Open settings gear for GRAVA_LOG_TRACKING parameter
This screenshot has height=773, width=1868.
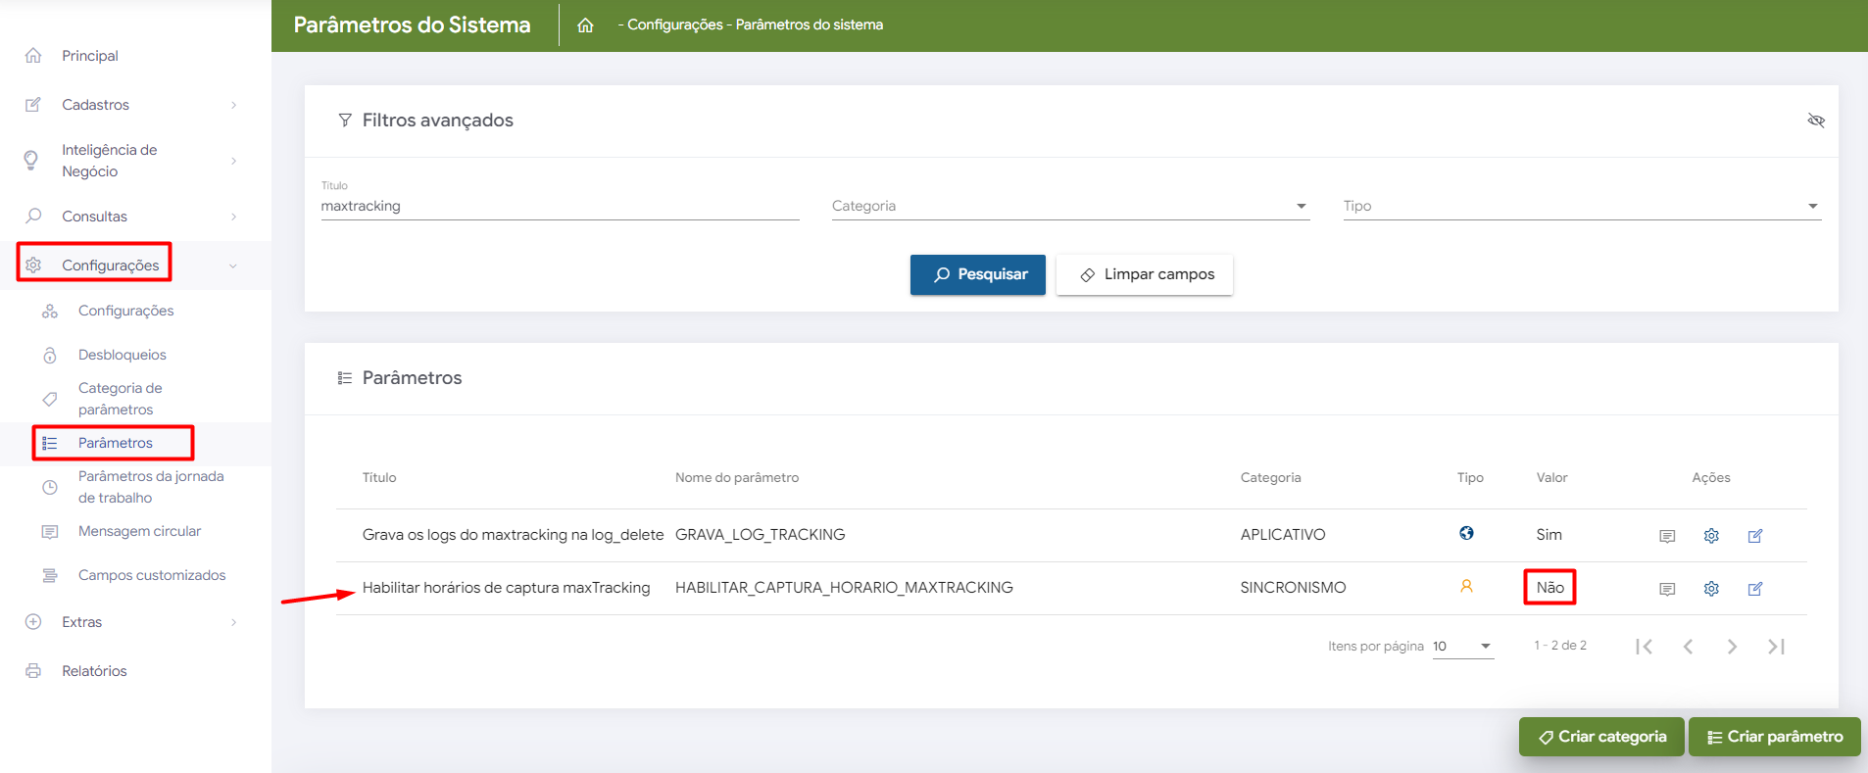point(1710,536)
